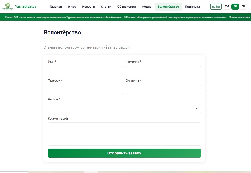251x173 pixels.
Task: Open the Объявления page
Action: click(x=126, y=6)
